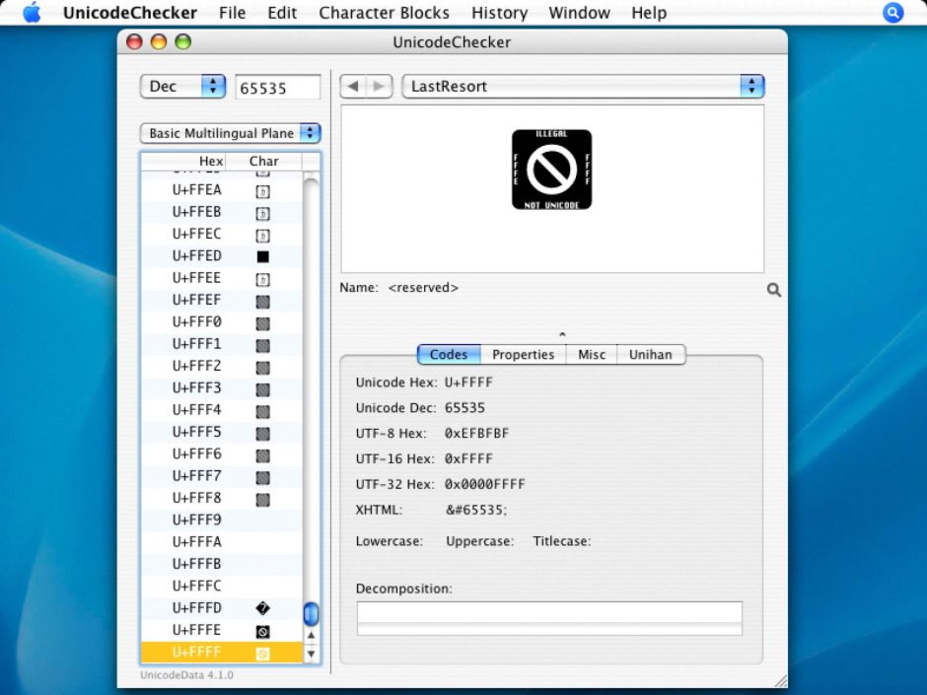Click the <reserved> name text
927x695 pixels.
point(423,288)
